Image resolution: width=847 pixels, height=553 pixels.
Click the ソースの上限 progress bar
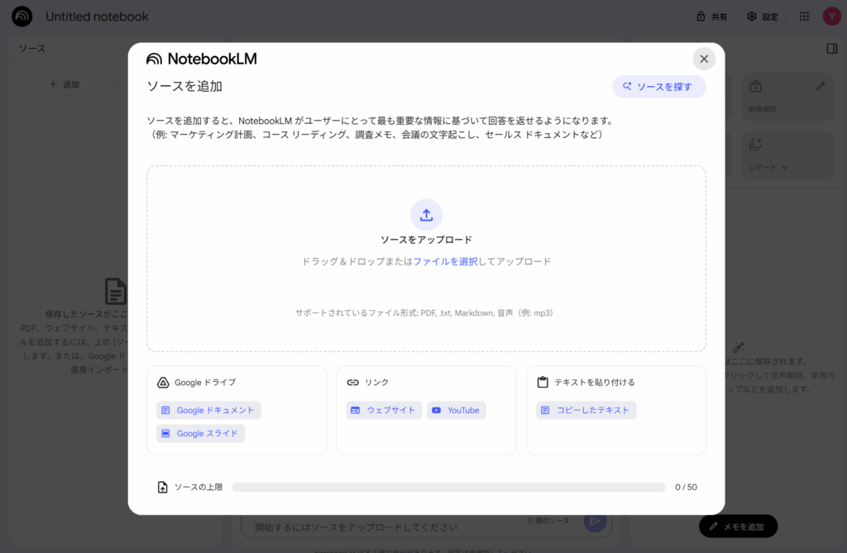click(448, 487)
